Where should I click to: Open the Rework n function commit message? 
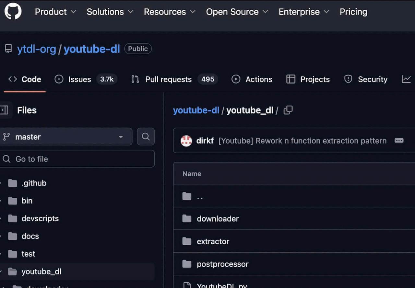click(302, 141)
